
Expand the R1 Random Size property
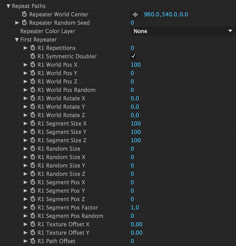point(25,149)
